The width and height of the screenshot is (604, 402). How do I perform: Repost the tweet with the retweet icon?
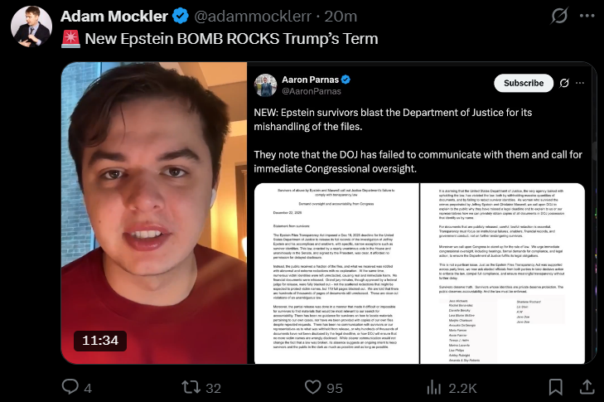point(191,387)
